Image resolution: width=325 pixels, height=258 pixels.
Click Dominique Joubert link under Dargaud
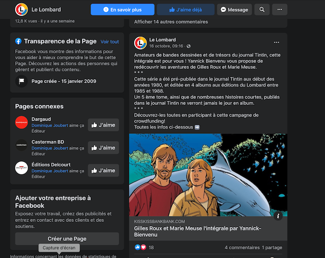tap(50, 125)
